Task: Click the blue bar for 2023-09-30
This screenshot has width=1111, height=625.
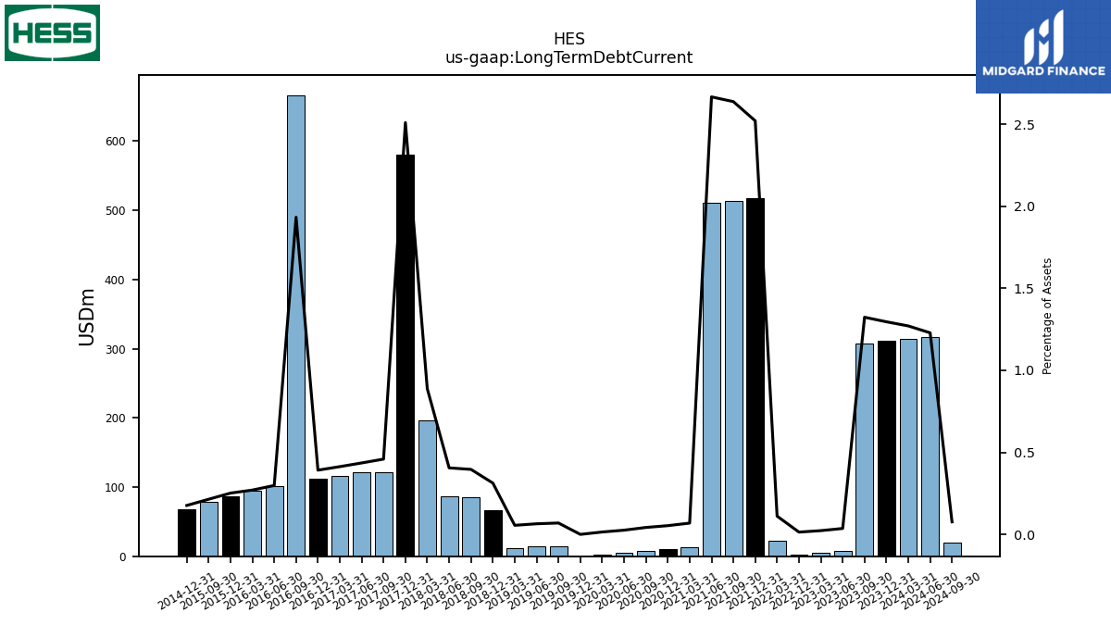Action: point(865,450)
